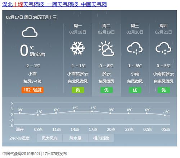Click the 20点 axis label
The image size is (180, 158).
point(111,129)
